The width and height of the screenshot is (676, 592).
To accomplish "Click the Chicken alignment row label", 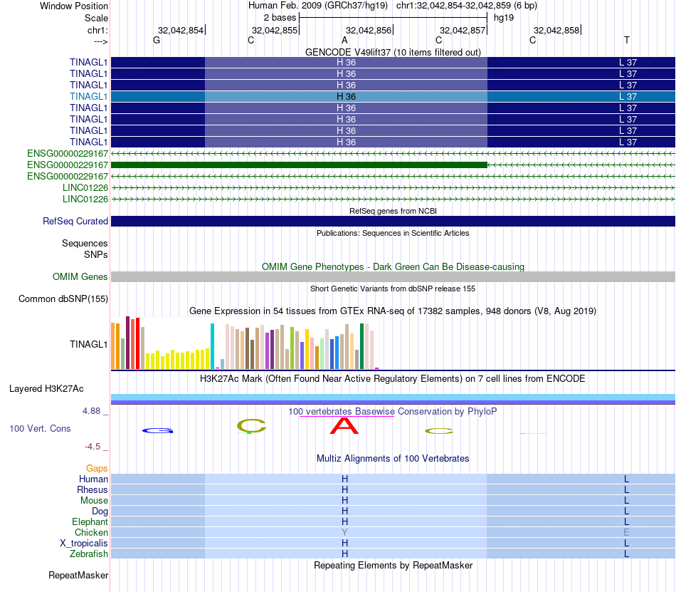I will pos(91,533).
